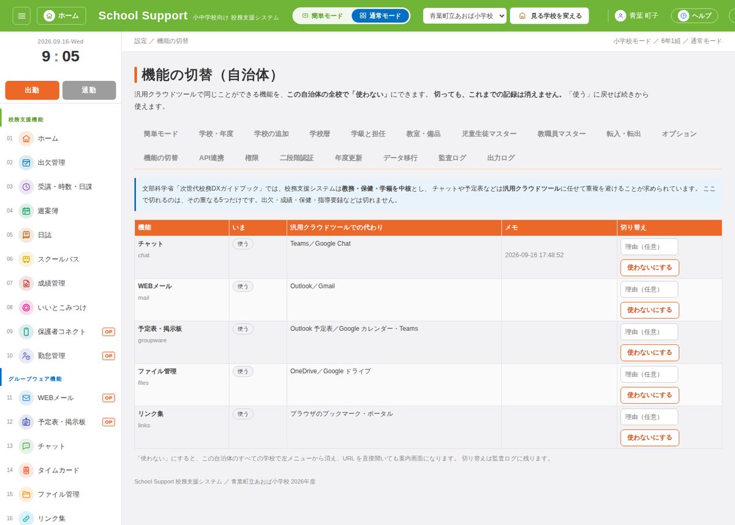Switch to 簡単モード toggle
735x525 pixels.
click(x=322, y=16)
